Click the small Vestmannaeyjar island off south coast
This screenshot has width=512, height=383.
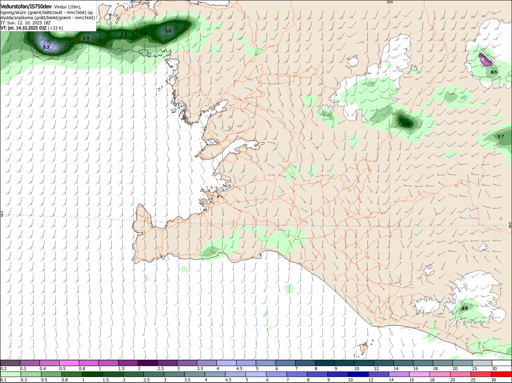click(x=364, y=348)
